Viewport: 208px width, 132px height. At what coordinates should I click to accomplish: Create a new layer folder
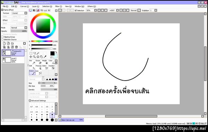pos(12,43)
